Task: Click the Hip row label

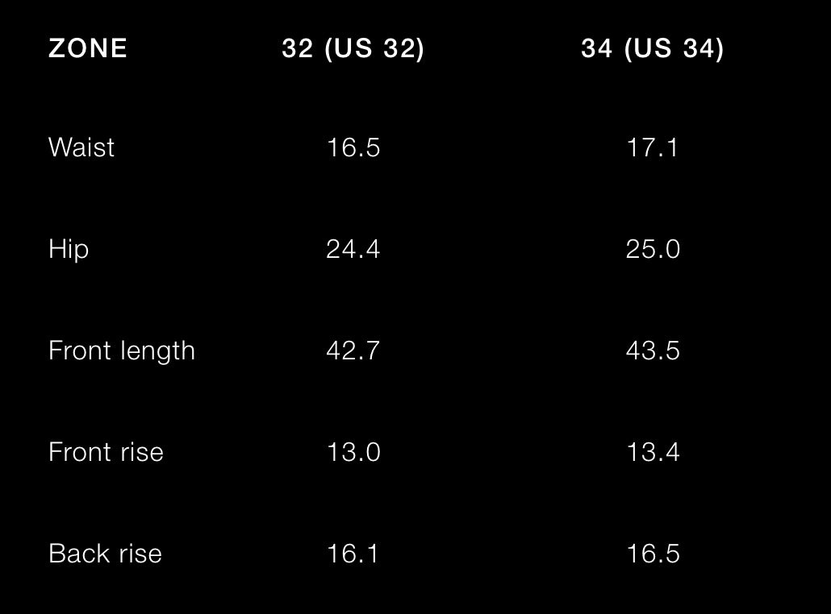Action: 69,249
